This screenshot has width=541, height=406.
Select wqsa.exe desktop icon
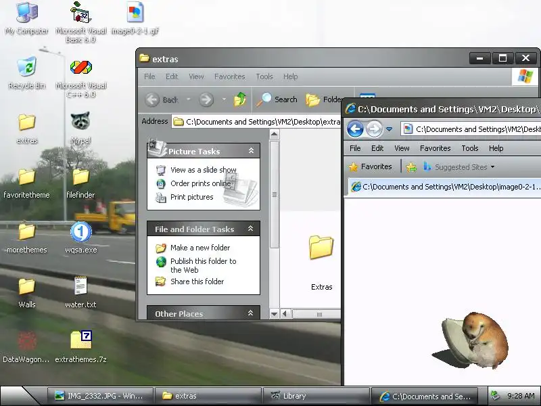[x=80, y=238]
